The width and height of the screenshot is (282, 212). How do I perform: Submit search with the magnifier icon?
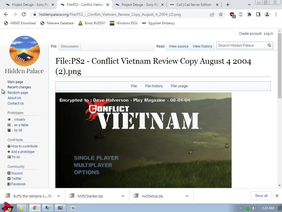269,46
